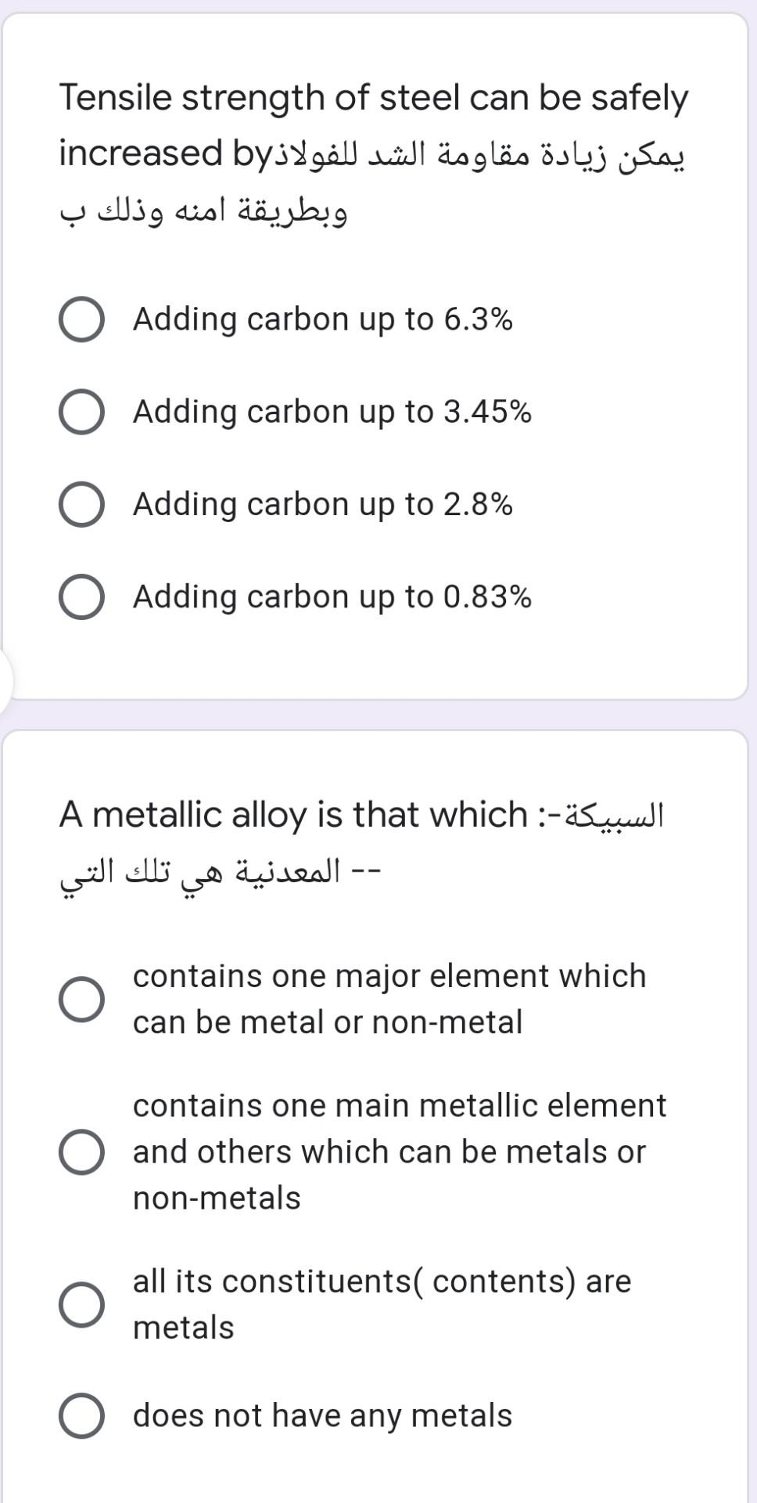The image size is (757, 1503).
Task: Click the Arabic line 'وبطريقة امنه وذلك ب'
Action: tap(203, 211)
